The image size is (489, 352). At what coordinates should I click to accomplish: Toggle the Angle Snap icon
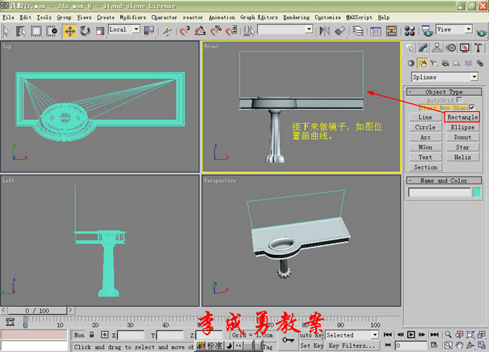point(200,31)
